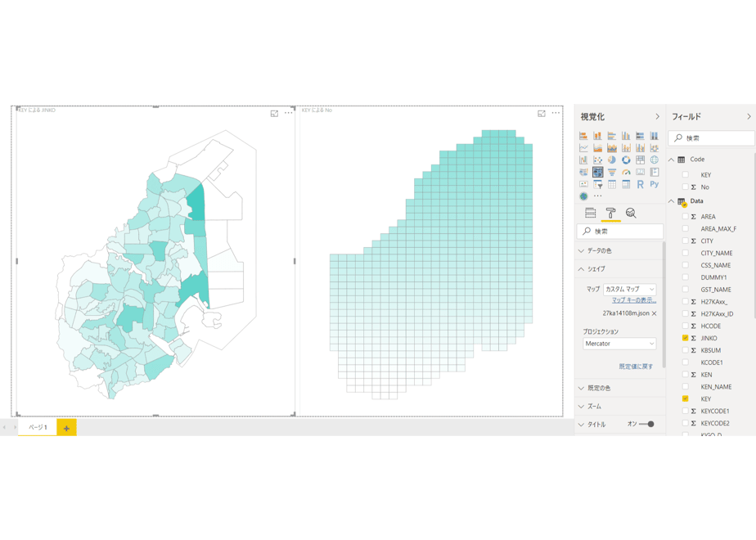Open the Fields well icon

click(x=590, y=213)
